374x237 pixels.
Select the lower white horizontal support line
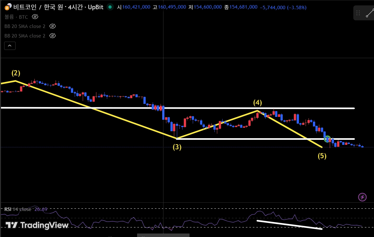266,139
